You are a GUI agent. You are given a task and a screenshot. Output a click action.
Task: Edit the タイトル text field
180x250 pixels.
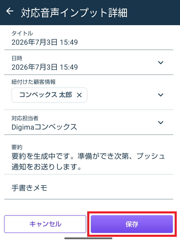(89, 38)
